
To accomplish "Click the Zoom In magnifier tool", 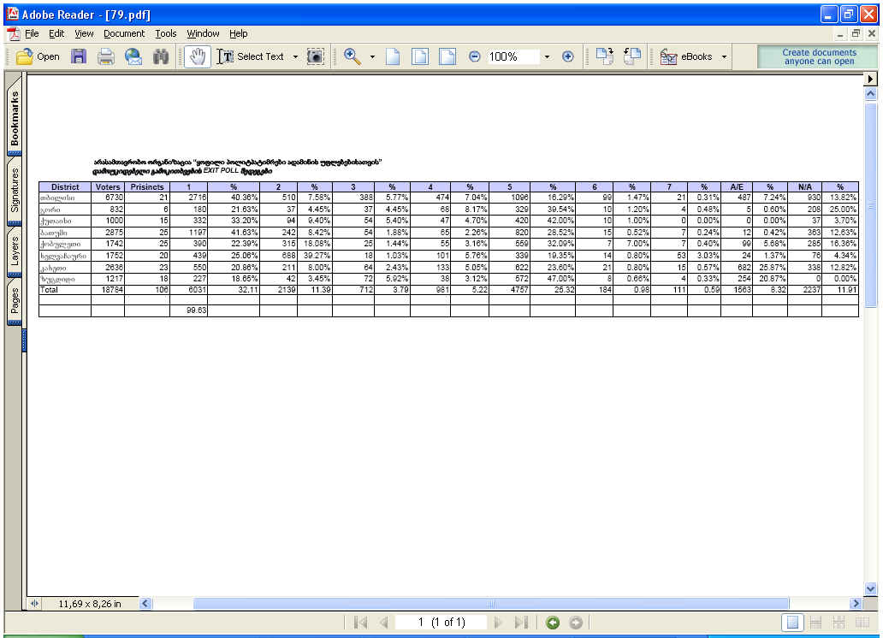I will coord(352,56).
